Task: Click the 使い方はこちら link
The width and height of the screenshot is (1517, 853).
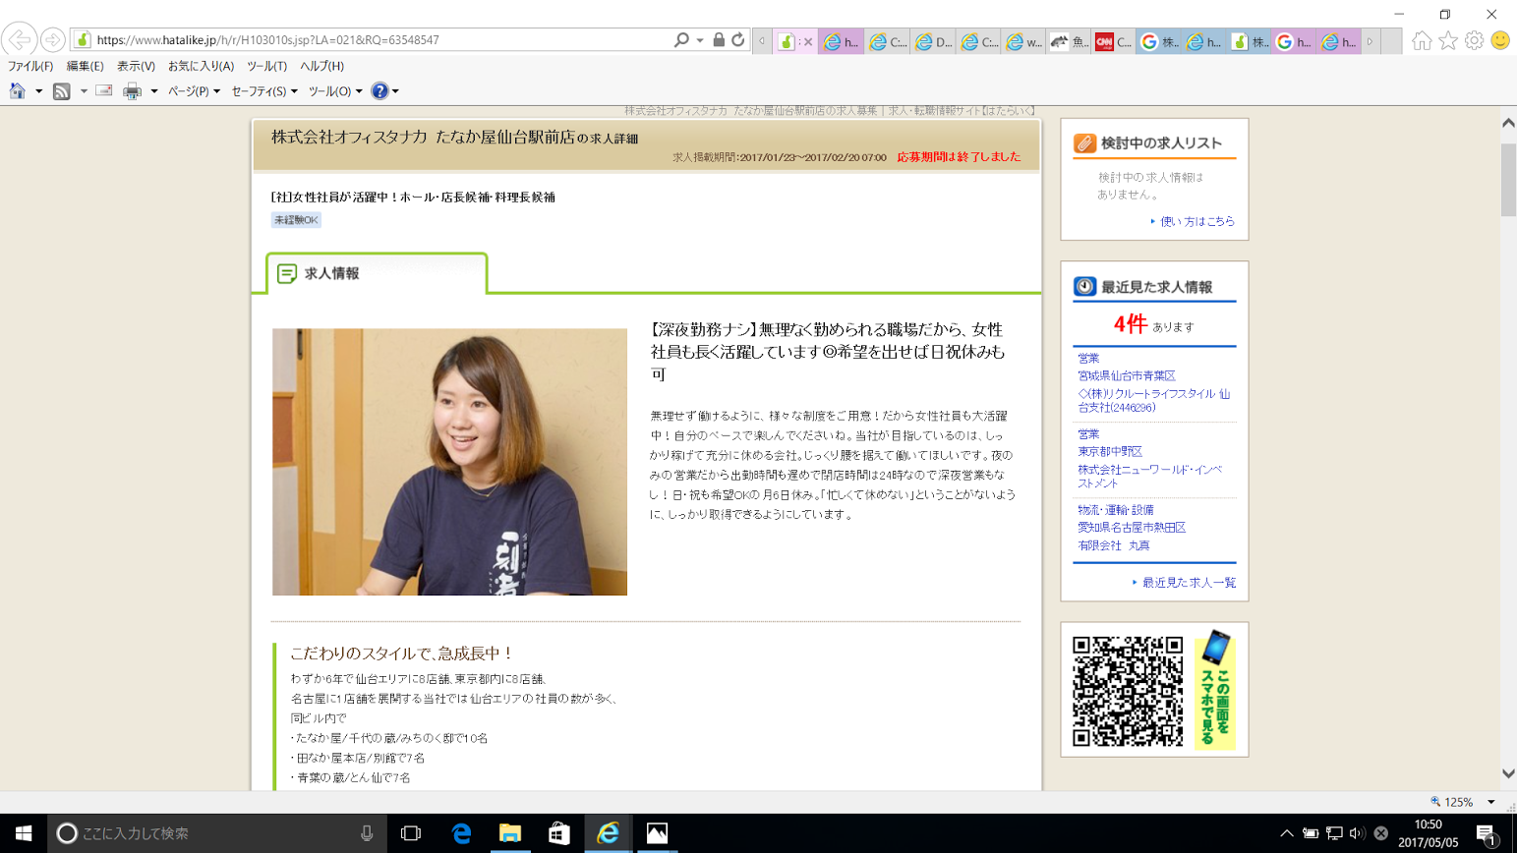Action: [1196, 221]
